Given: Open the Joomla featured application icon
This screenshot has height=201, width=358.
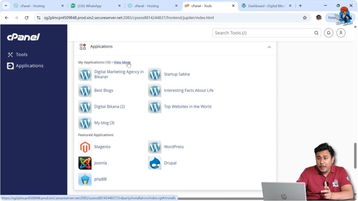Looking at the screenshot, I should pyautogui.click(x=85, y=163).
